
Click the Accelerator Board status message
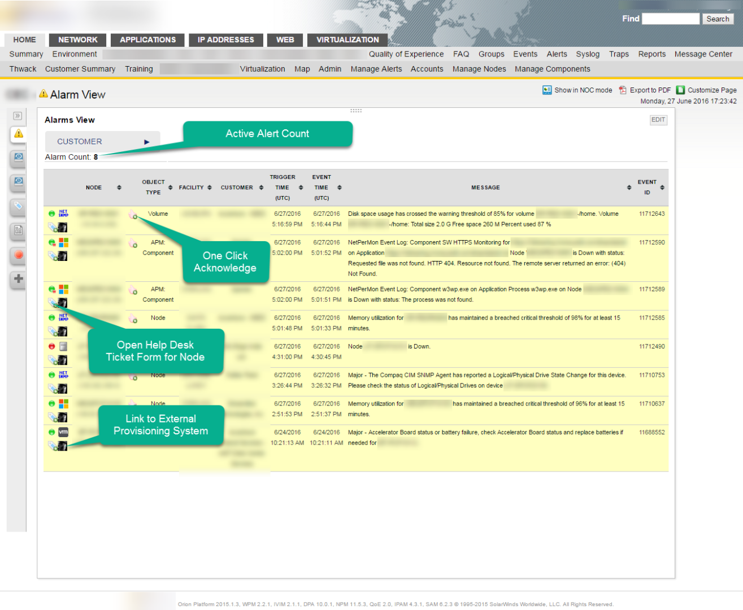[x=485, y=438]
